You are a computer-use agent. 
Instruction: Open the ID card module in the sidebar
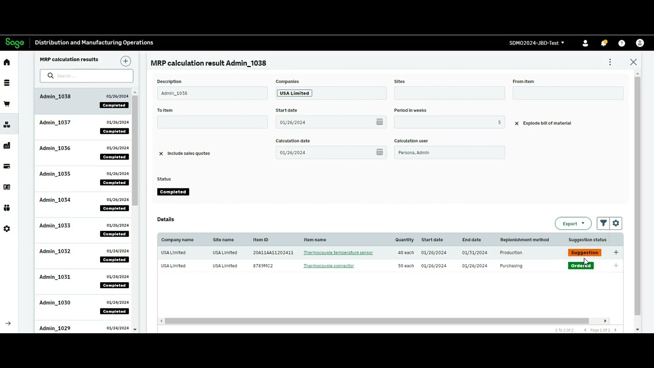point(7,187)
